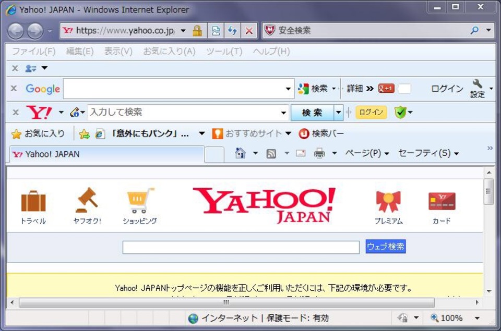Click the blue ウェブ検索 button
Screen dimensions: 501x331
tap(386, 247)
